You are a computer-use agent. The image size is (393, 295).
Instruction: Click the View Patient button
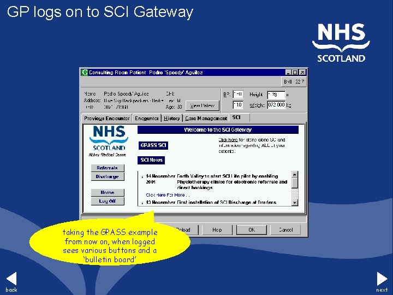[203, 105]
